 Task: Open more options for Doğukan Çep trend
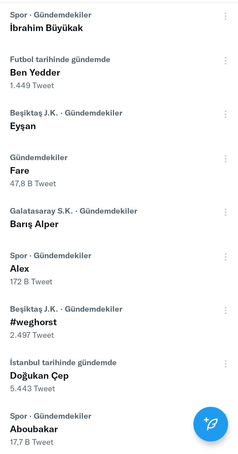[225, 364]
